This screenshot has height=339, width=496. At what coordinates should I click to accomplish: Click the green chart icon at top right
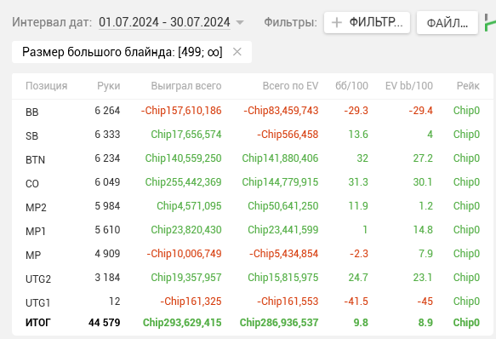click(490, 22)
